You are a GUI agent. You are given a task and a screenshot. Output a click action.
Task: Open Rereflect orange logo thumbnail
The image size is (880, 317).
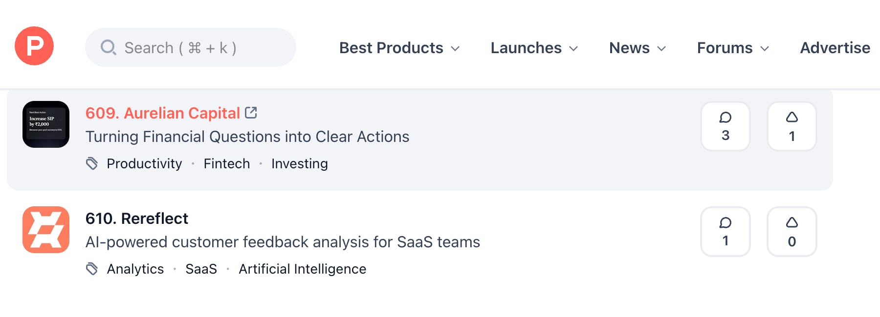(46, 230)
